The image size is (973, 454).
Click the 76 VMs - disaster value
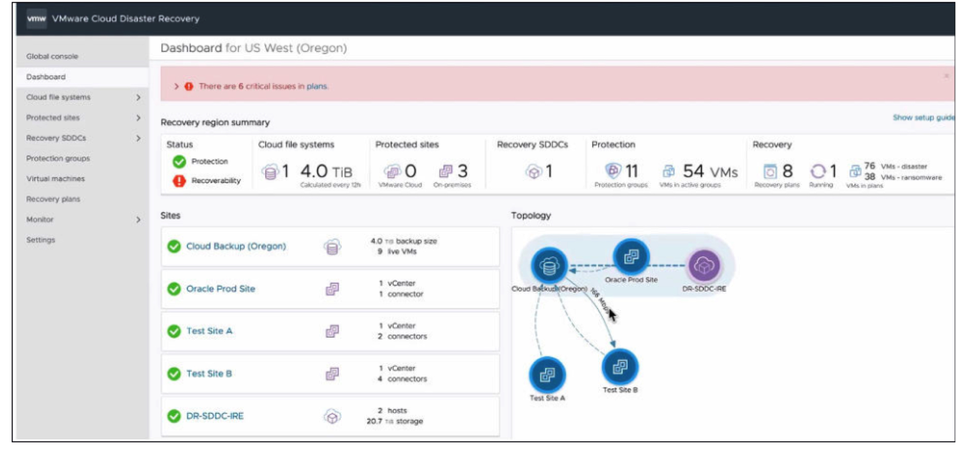click(x=896, y=166)
